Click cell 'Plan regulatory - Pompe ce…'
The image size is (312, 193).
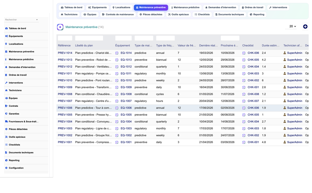93,74
